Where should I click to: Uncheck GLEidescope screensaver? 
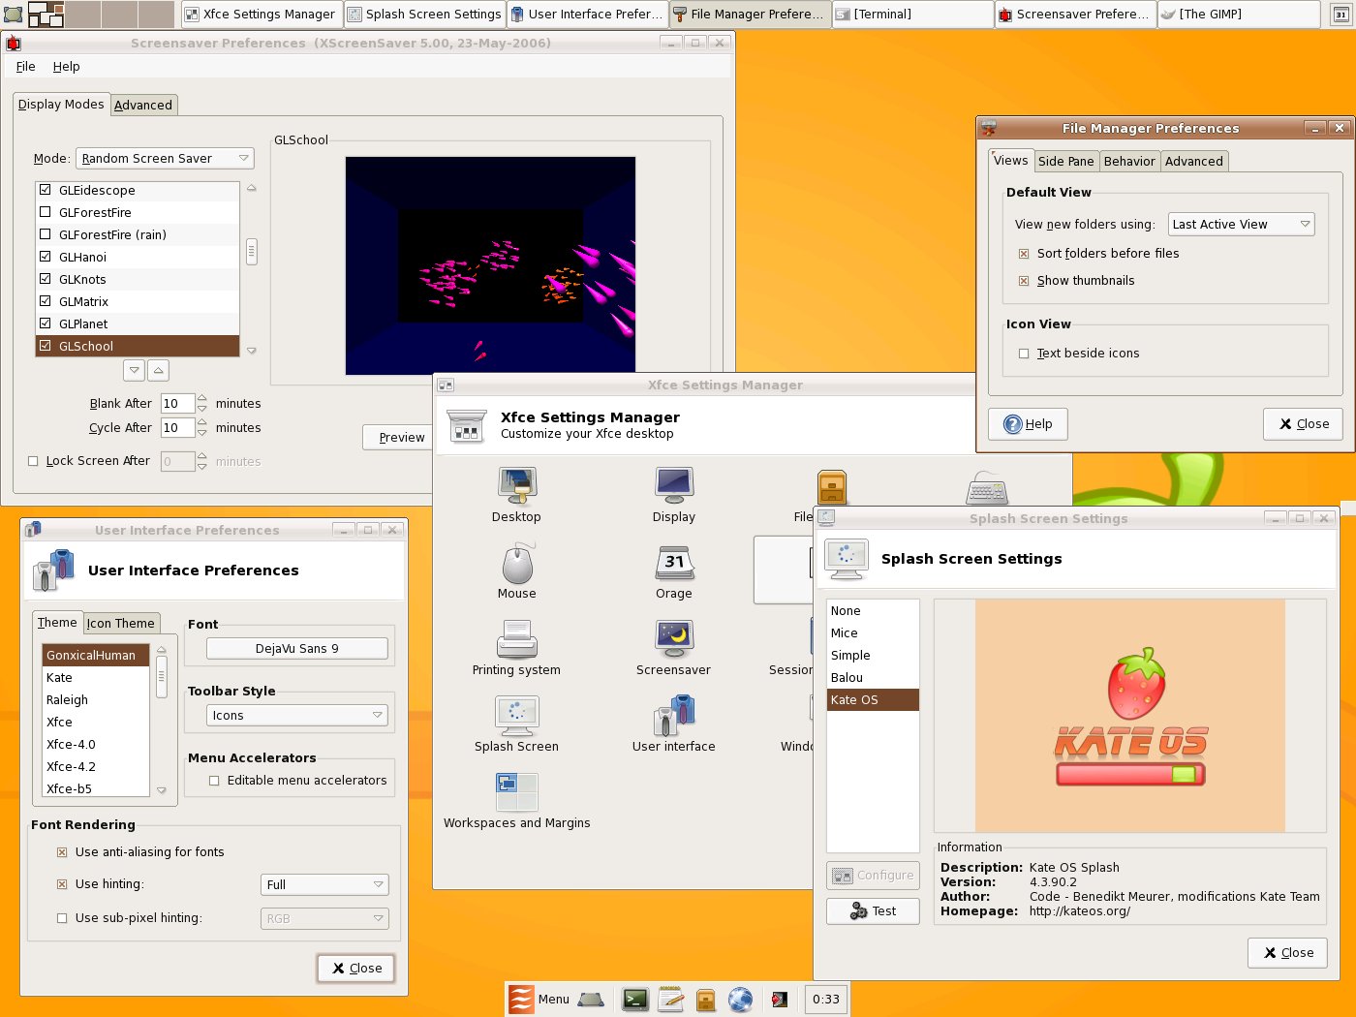(x=45, y=190)
